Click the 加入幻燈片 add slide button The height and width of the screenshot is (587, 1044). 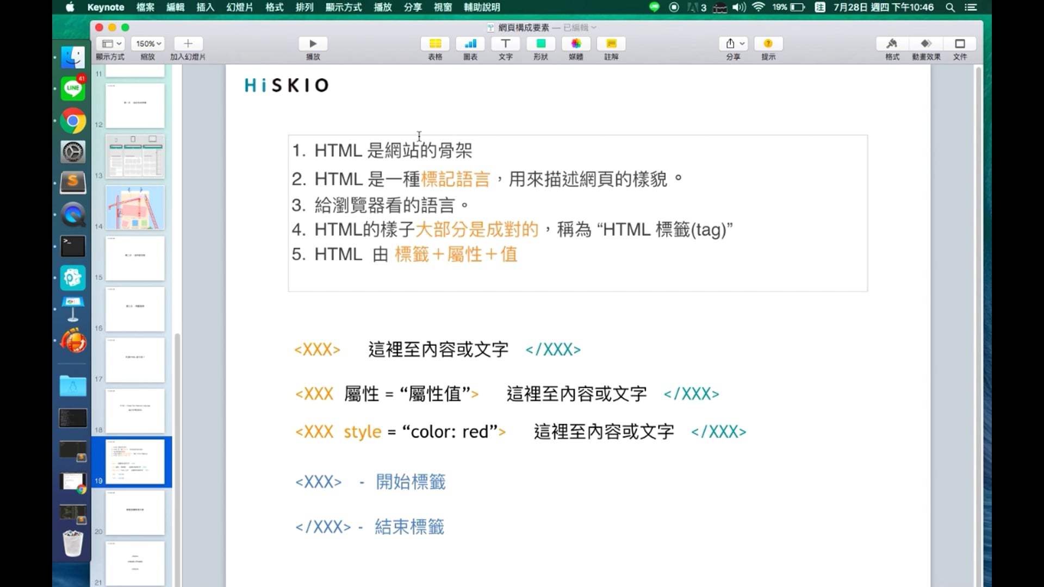[188, 43]
